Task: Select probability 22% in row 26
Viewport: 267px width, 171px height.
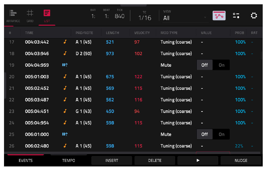Action: click(x=239, y=146)
